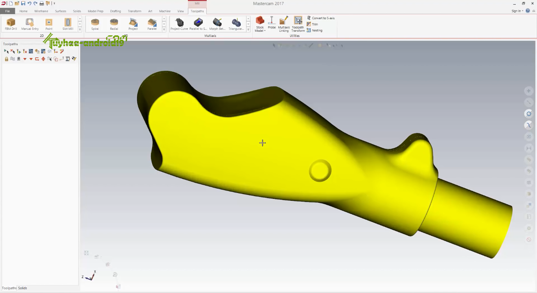
Task: Click the Multiaxis Linking icon
Action: [x=284, y=24]
